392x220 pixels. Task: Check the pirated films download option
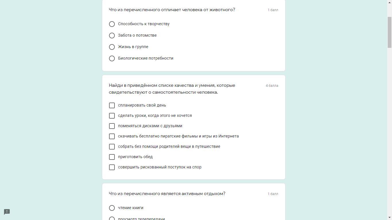112,136
